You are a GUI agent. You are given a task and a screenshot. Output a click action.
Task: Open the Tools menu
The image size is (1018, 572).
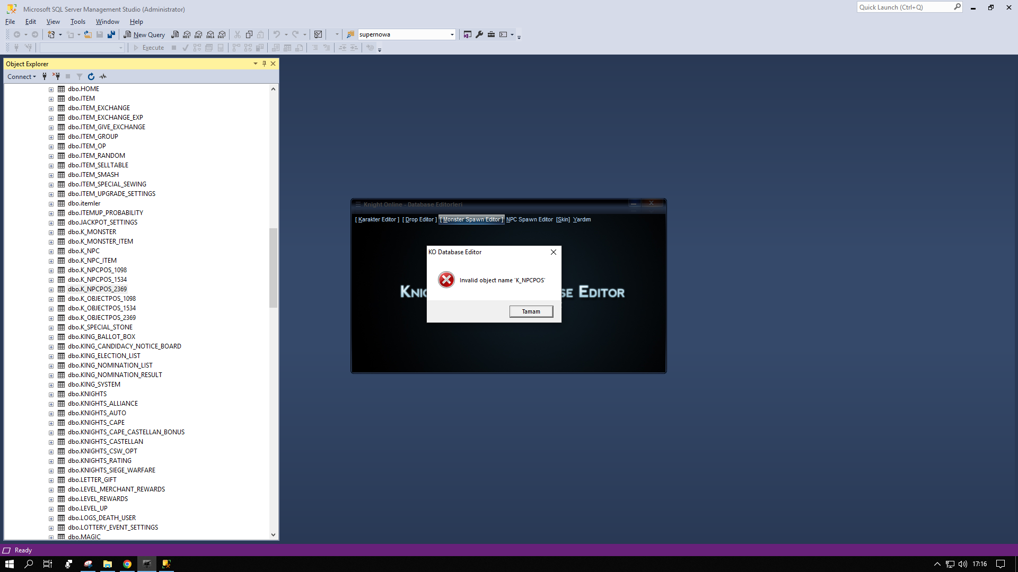click(77, 22)
